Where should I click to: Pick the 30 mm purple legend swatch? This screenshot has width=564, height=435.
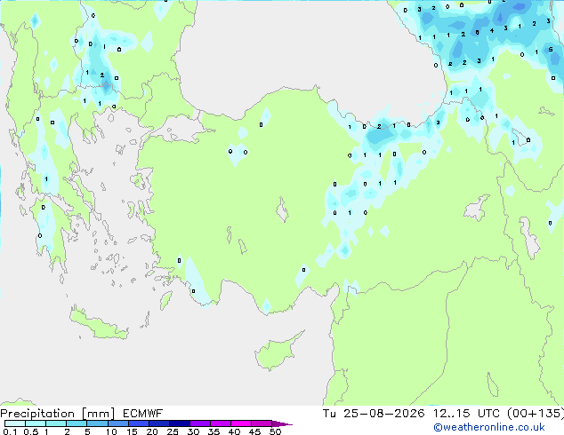tap(200, 423)
